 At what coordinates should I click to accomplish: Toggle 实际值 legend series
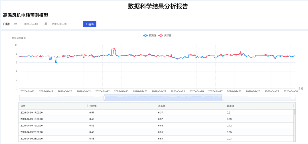click(165, 36)
